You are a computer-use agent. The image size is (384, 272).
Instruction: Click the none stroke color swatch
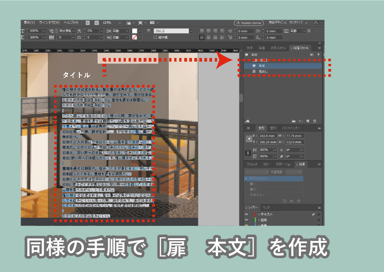coord(135,37)
